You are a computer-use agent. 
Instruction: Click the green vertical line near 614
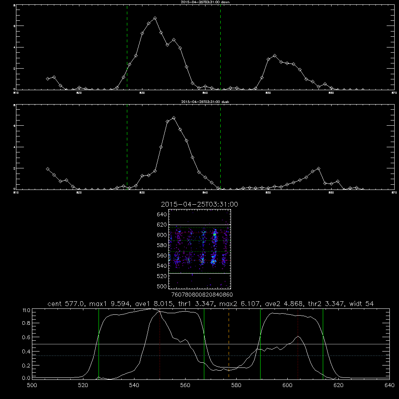(323, 344)
